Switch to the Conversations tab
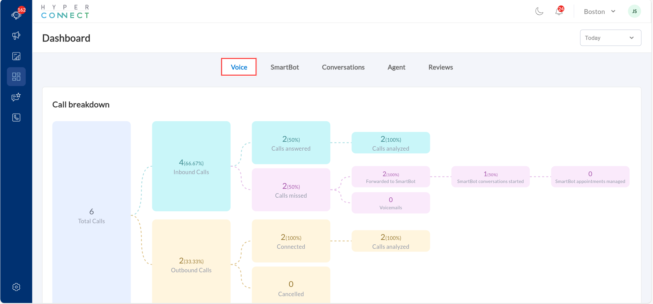Viewport: 653px width, 304px height. click(343, 67)
